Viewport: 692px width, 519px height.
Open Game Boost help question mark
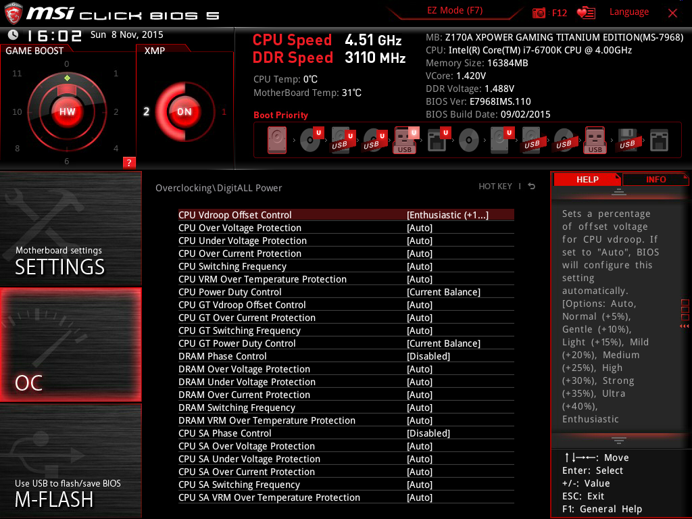click(129, 162)
